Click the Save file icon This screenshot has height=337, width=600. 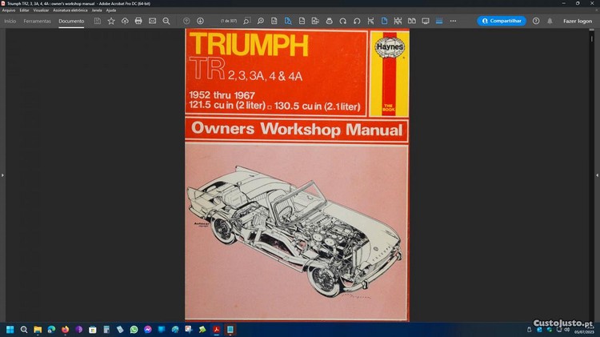tap(98, 21)
